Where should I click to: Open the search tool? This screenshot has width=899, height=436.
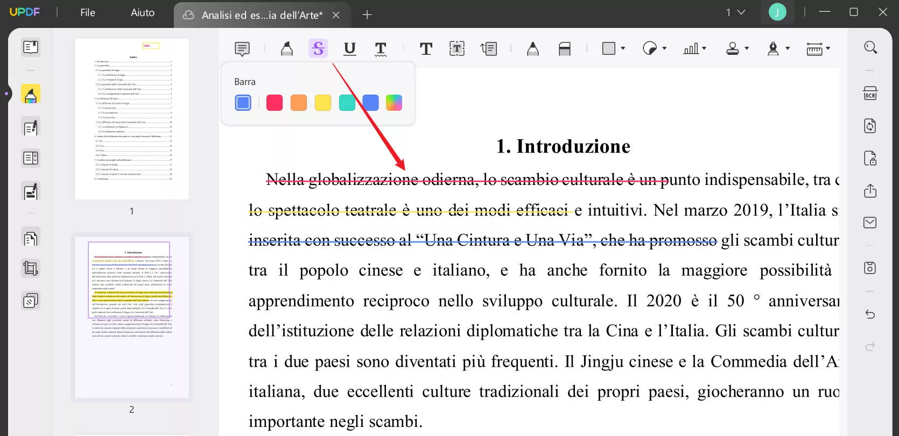pyautogui.click(x=870, y=47)
